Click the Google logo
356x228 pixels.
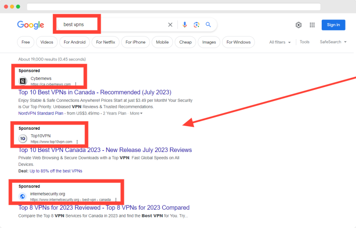pos(31,25)
